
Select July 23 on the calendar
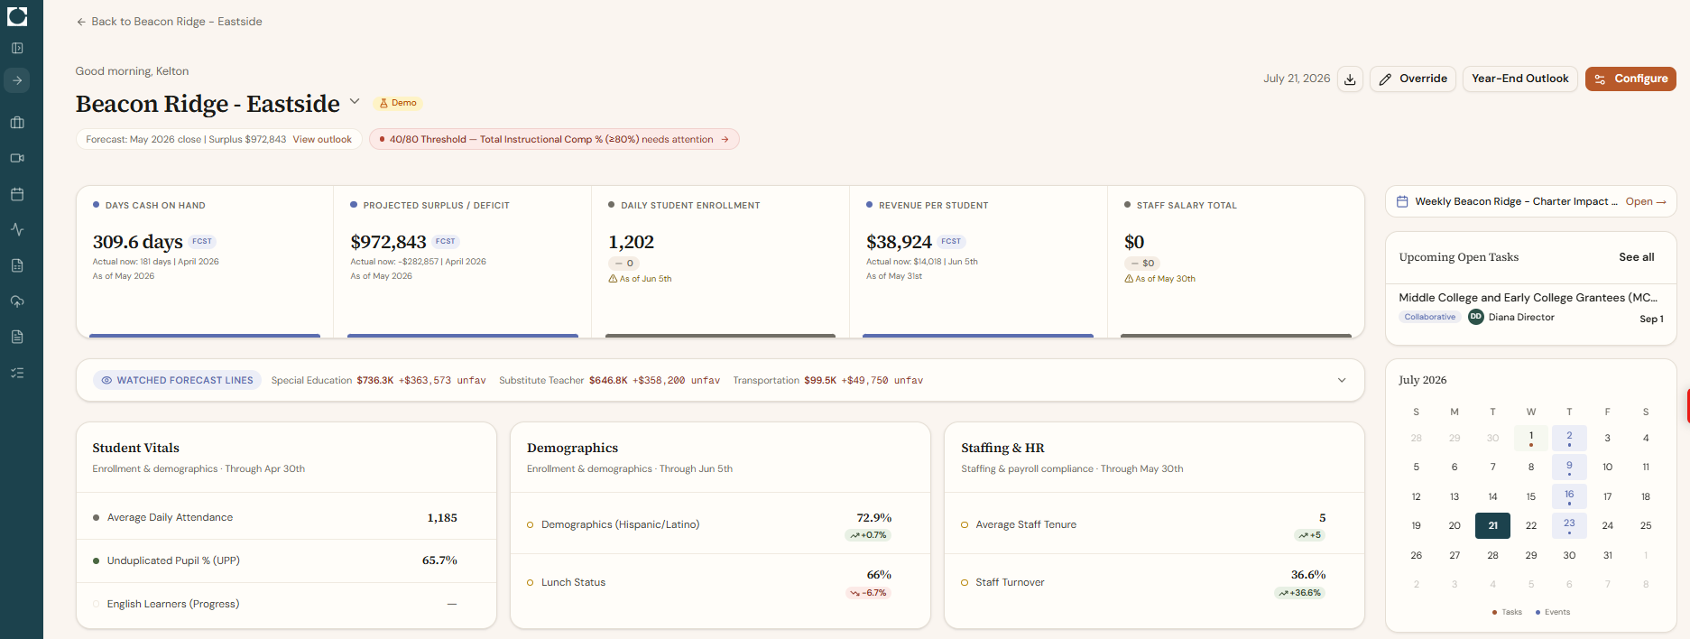click(1569, 525)
